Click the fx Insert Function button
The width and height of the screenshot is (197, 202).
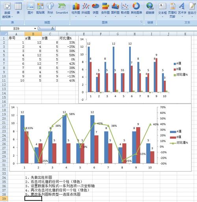tap(52, 28)
